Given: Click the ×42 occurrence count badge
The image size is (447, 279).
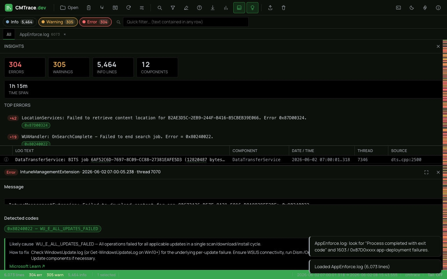Looking at the screenshot, I should pos(13,118).
